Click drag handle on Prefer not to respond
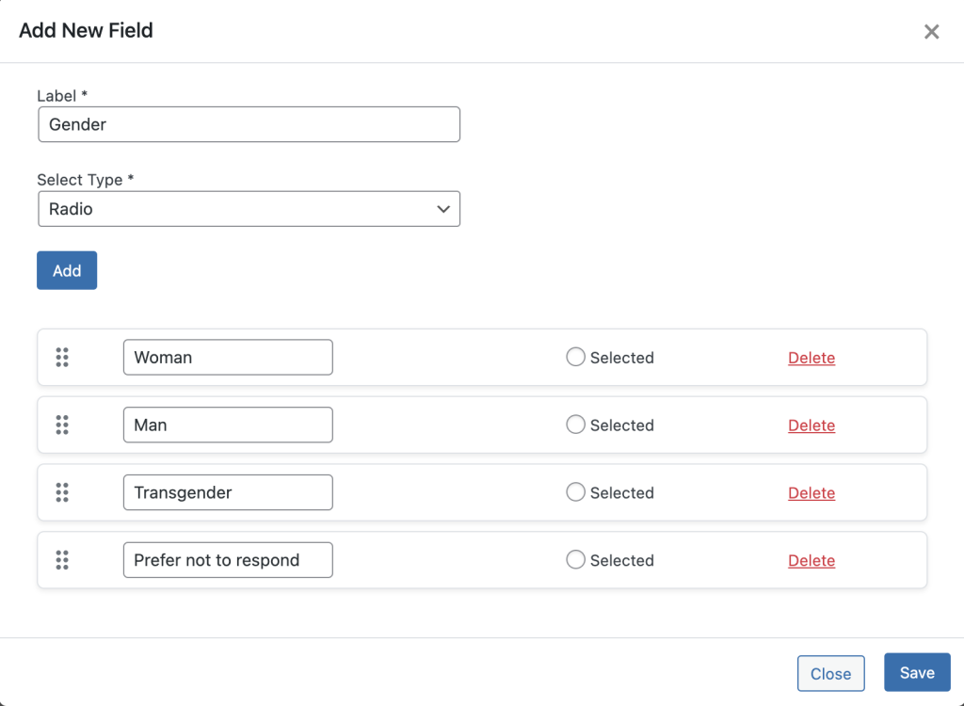Viewport: 964px width, 706px height. [x=62, y=560]
